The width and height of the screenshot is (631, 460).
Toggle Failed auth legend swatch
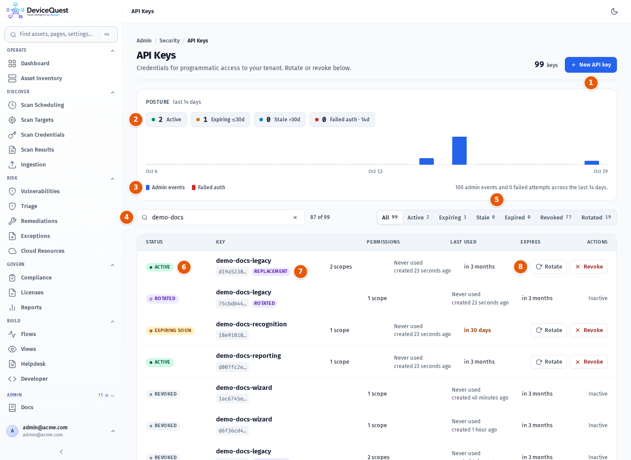194,188
